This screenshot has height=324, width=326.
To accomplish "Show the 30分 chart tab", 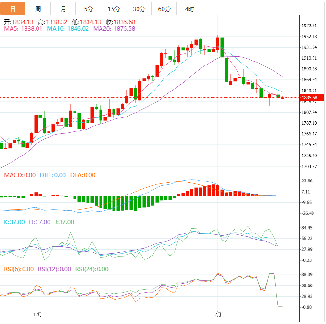I will pyautogui.click(x=138, y=9).
